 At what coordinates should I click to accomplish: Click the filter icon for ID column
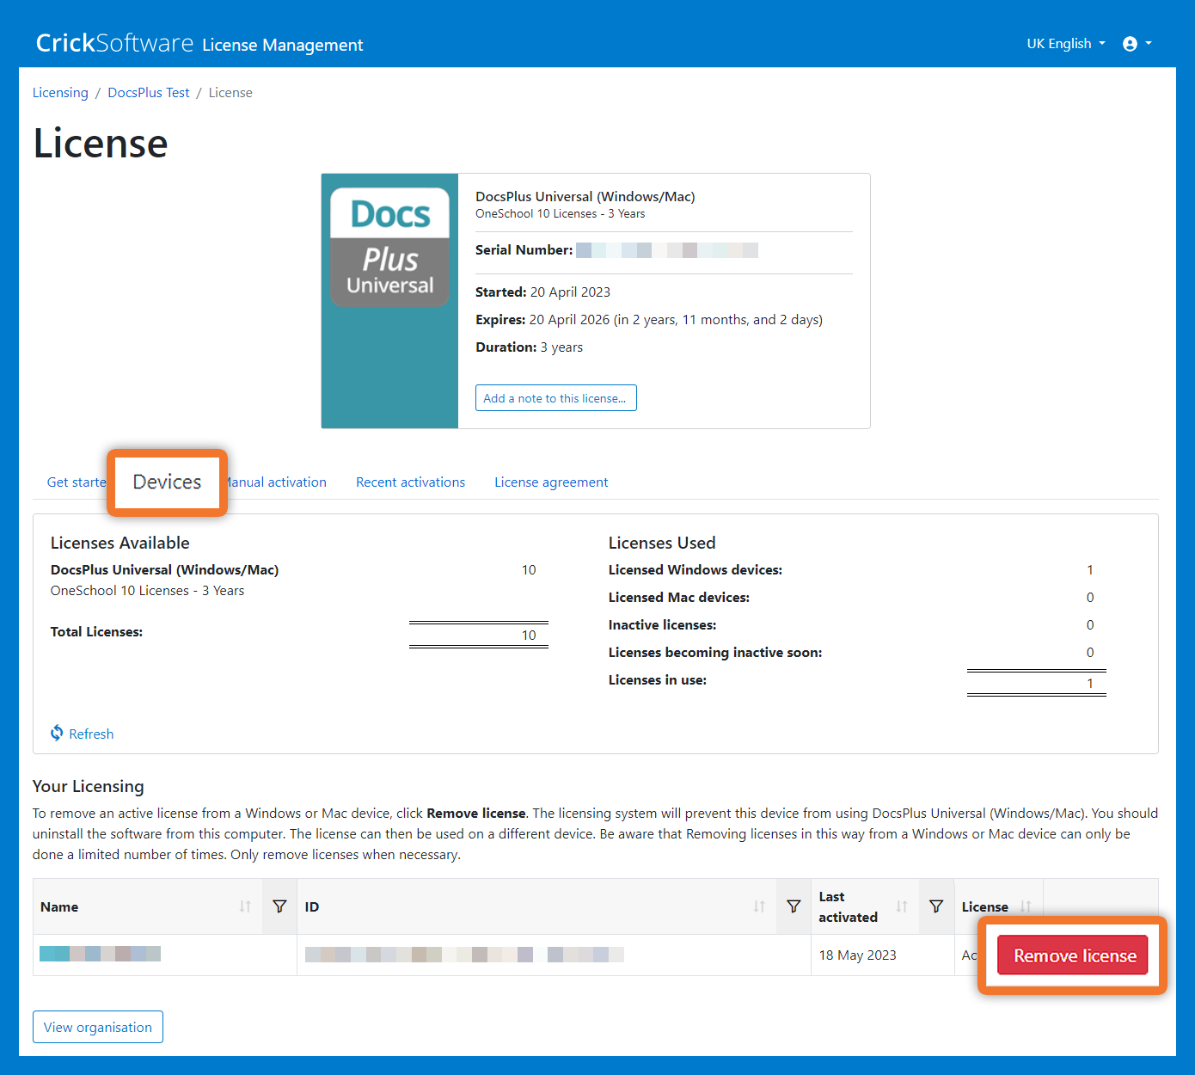[794, 906]
